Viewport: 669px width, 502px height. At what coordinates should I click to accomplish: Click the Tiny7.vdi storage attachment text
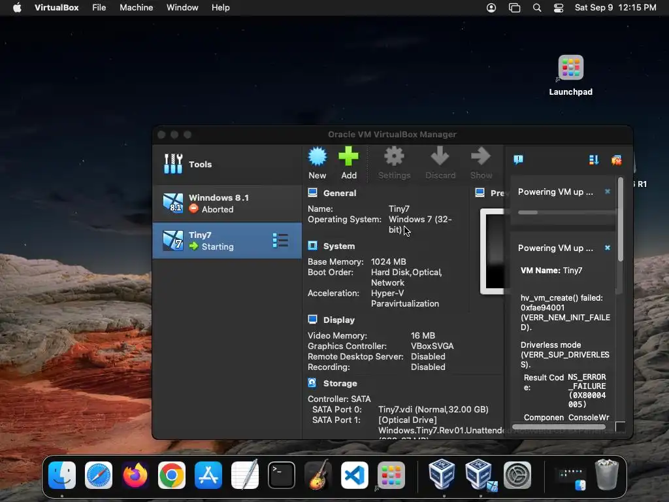(433, 409)
